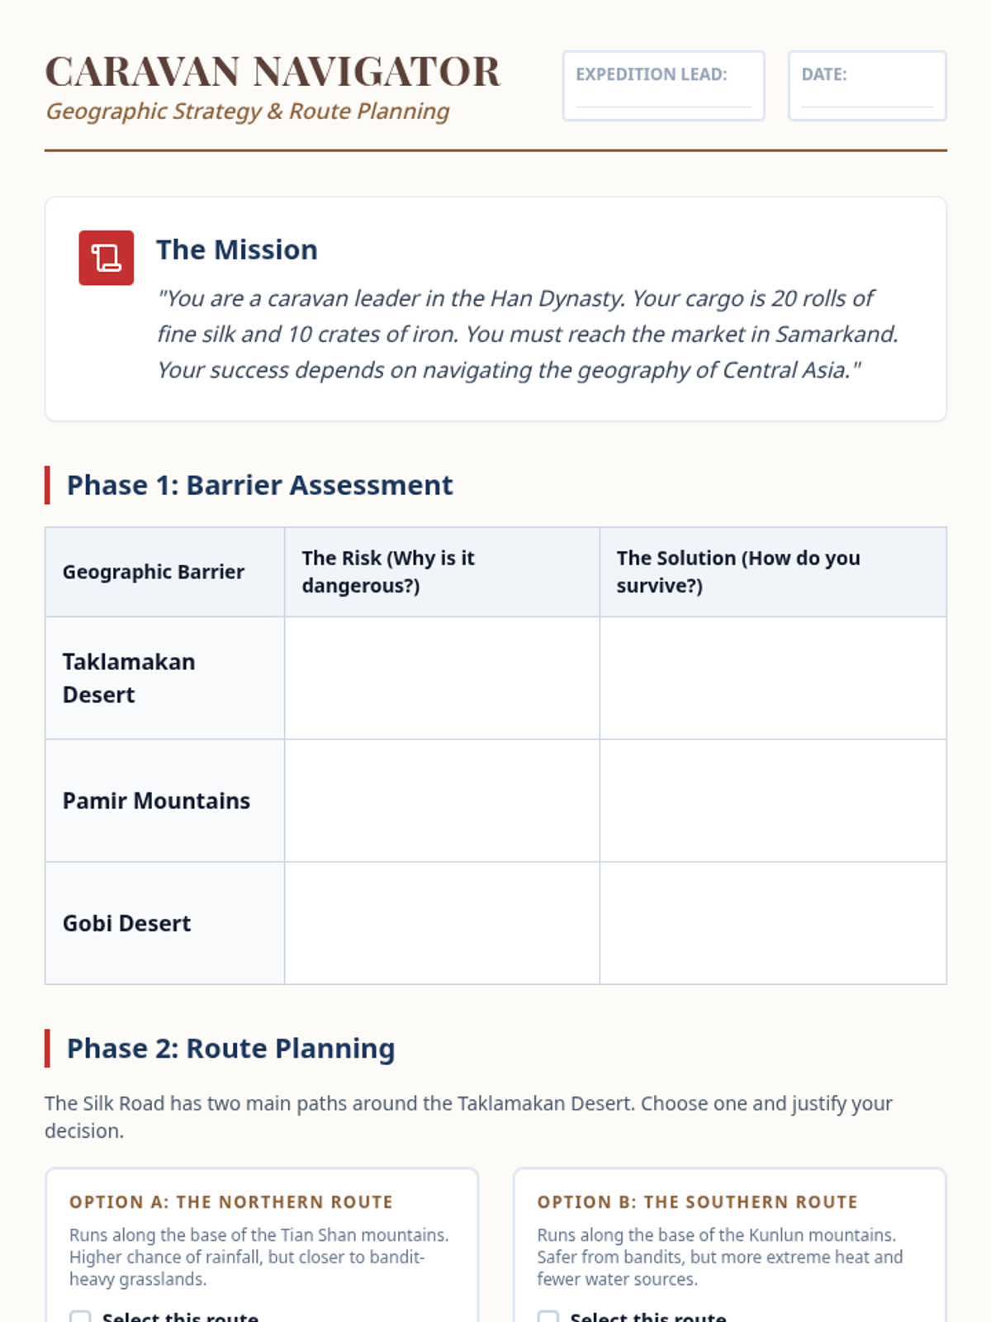Image resolution: width=991 pixels, height=1322 pixels.
Task: Select the Southern Route checkbox
Action: [548, 1316]
